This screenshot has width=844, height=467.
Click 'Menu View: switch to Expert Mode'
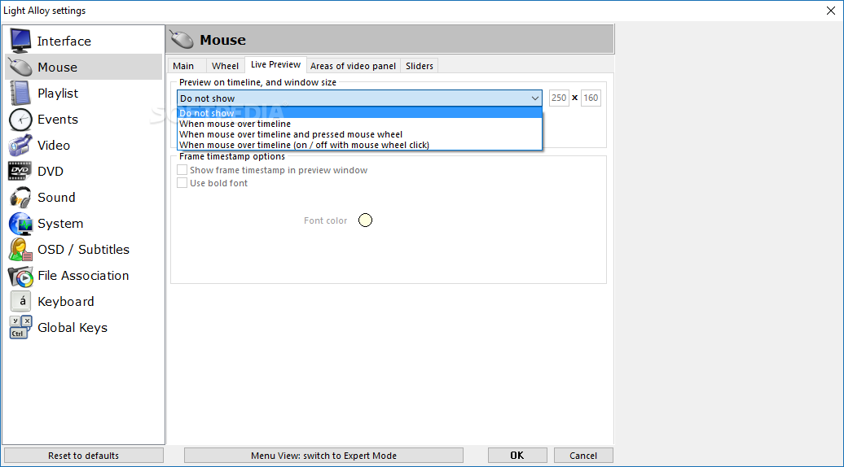(323, 455)
